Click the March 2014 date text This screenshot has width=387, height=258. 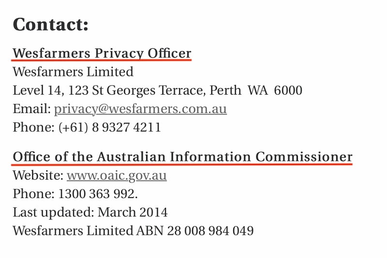(x=133, y=213)
